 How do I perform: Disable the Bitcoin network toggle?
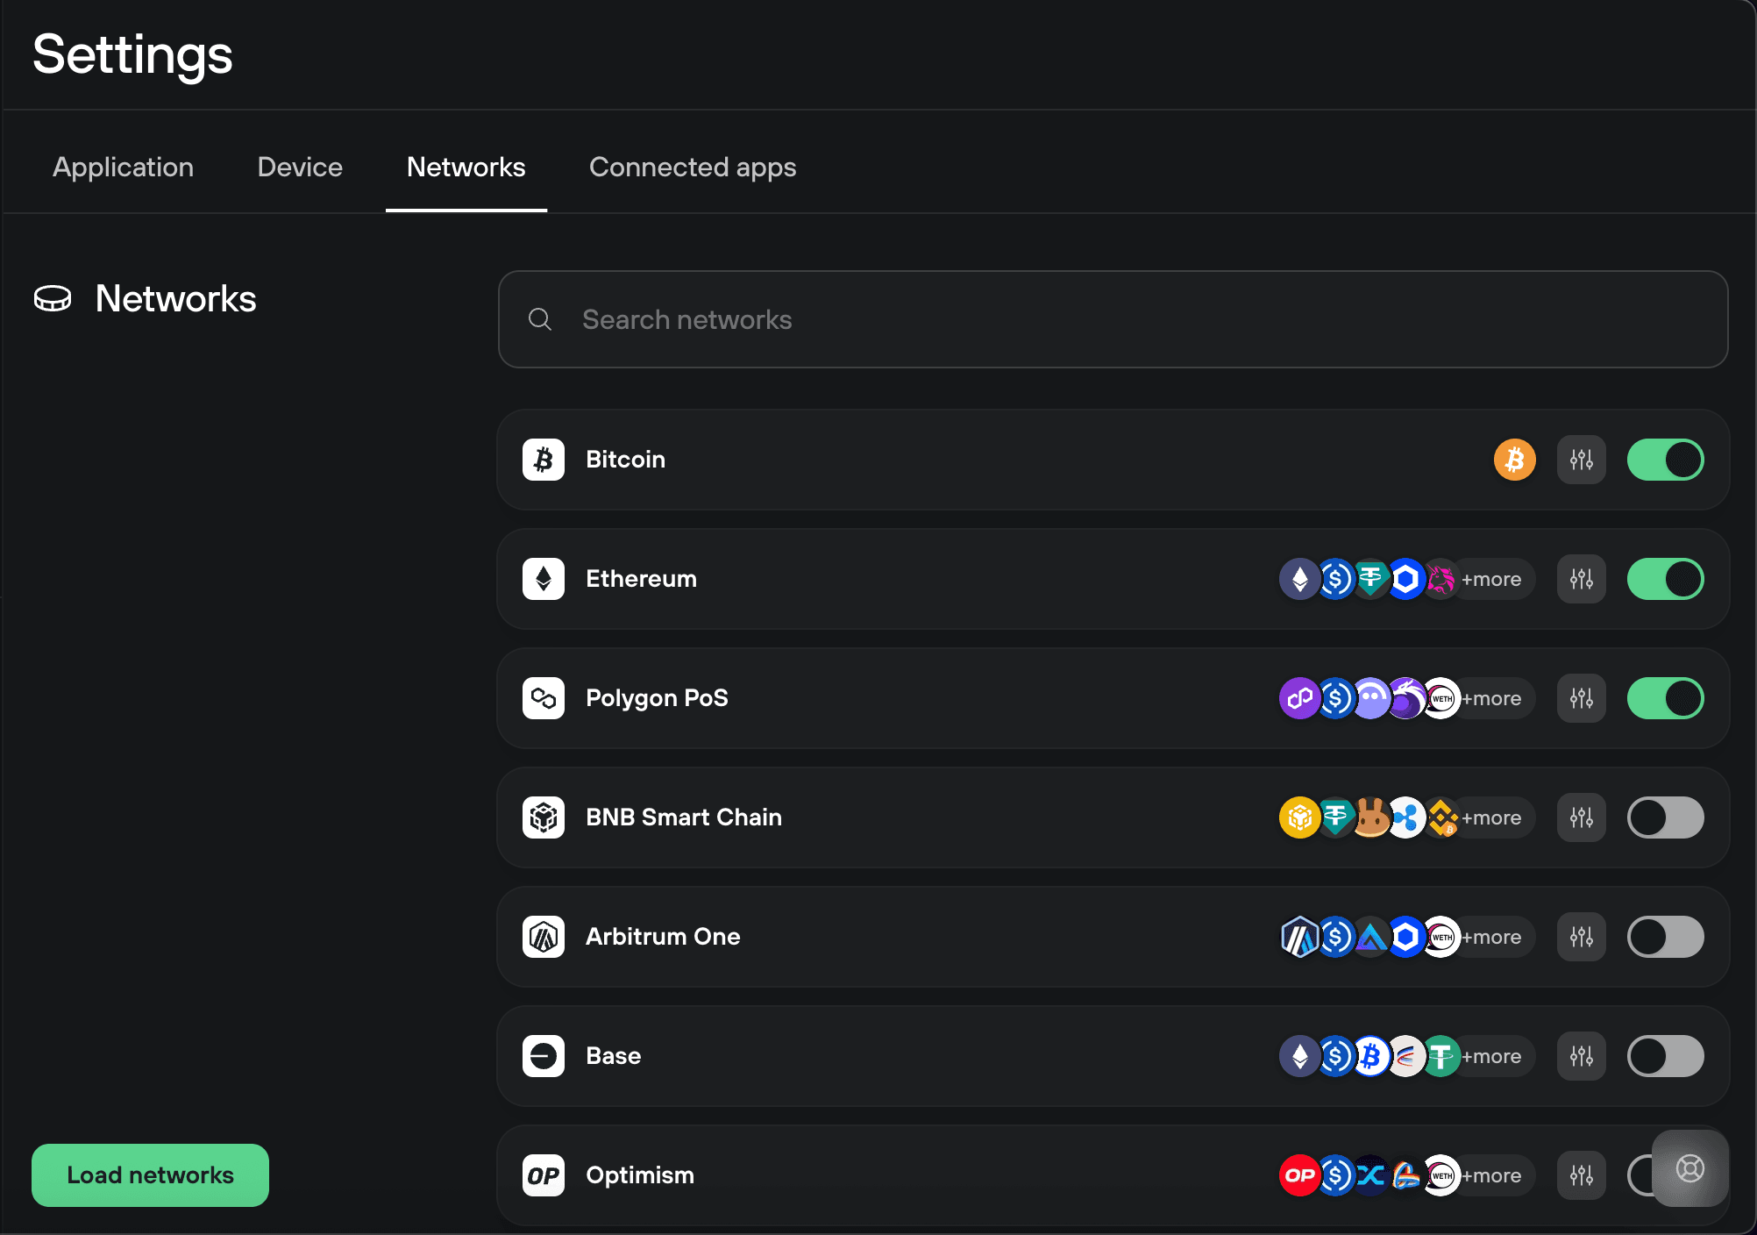click(x=1666, y=460)
